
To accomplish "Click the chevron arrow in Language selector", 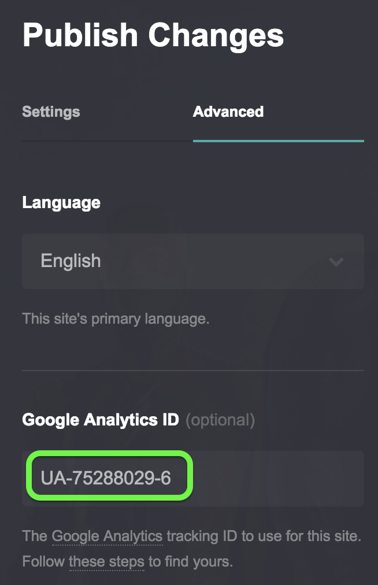I will (336, 262).
